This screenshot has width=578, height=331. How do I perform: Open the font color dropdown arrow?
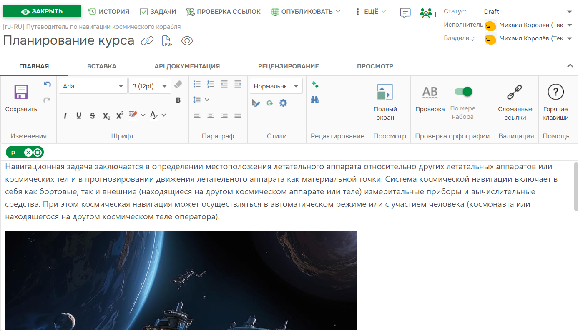163,115
